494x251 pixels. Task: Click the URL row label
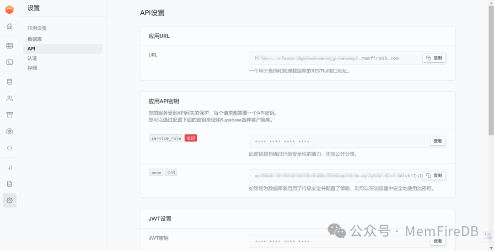pyautogui.click(x=153, y=55)
